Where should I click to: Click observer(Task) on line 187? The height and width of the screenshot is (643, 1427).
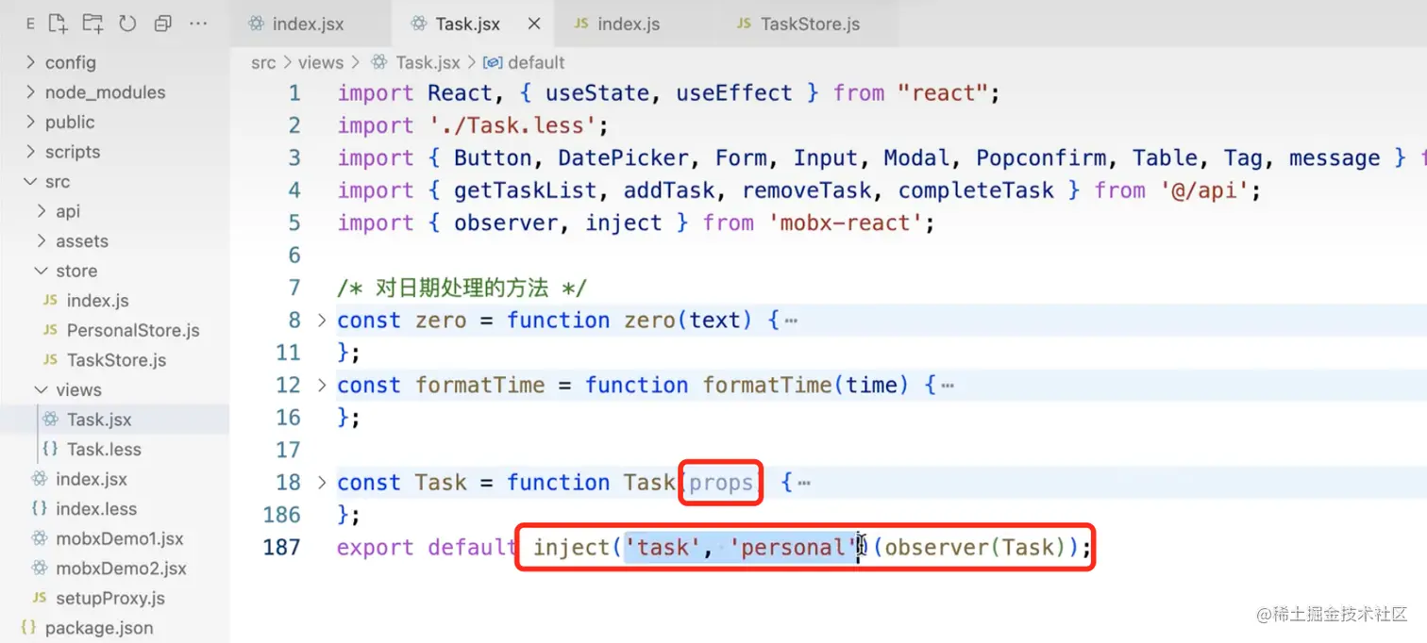tap(975, 547)
